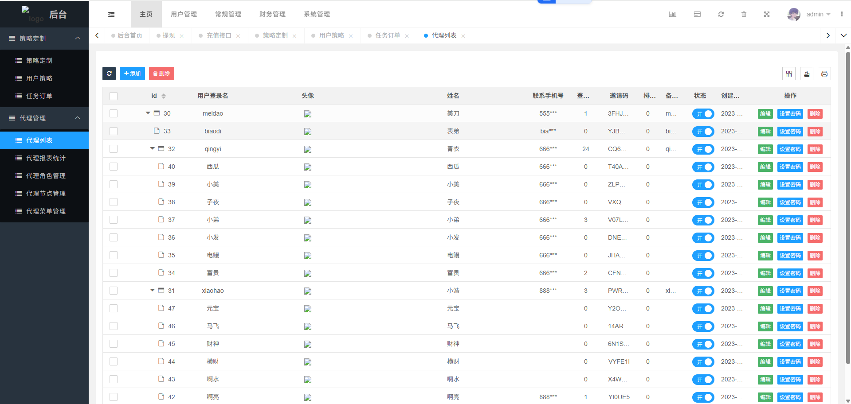Click 设置密码 for biaodi row
This screenshot has width=851, height=404.
point(790,132)
